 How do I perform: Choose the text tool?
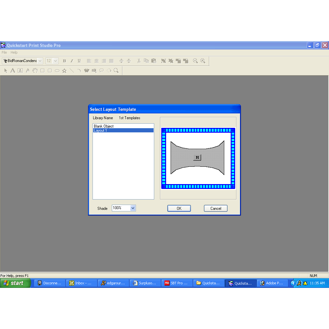(13, 70)
